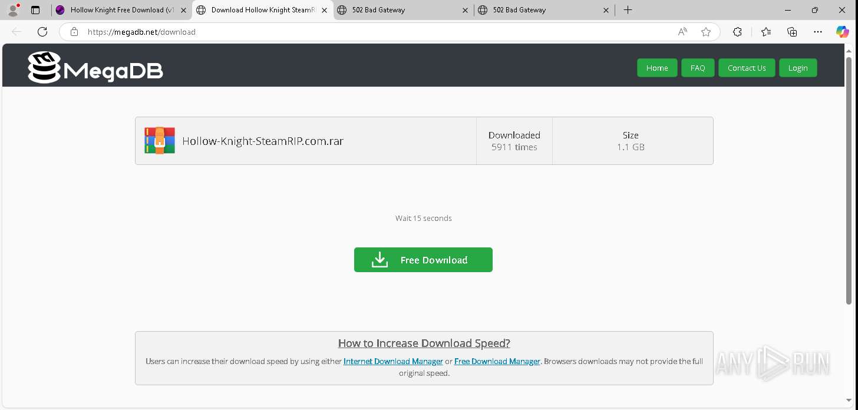Refresh the current page
This screenshot has height=410, width=858.
[42, 32]
